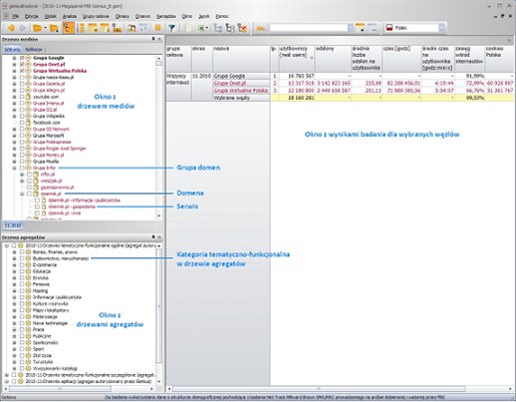Click the category icon beside Hosting
This screenshot has height=402, width=516.
(29, 291)
